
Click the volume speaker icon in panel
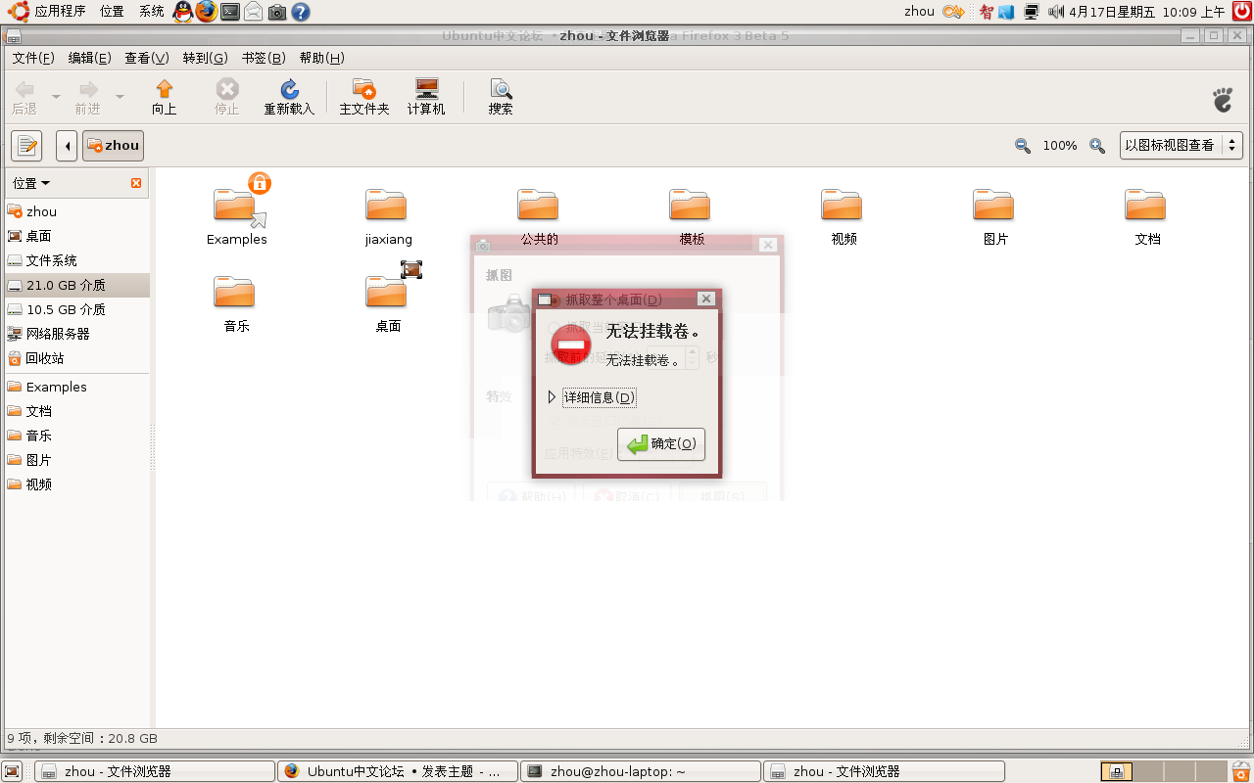1056,12
